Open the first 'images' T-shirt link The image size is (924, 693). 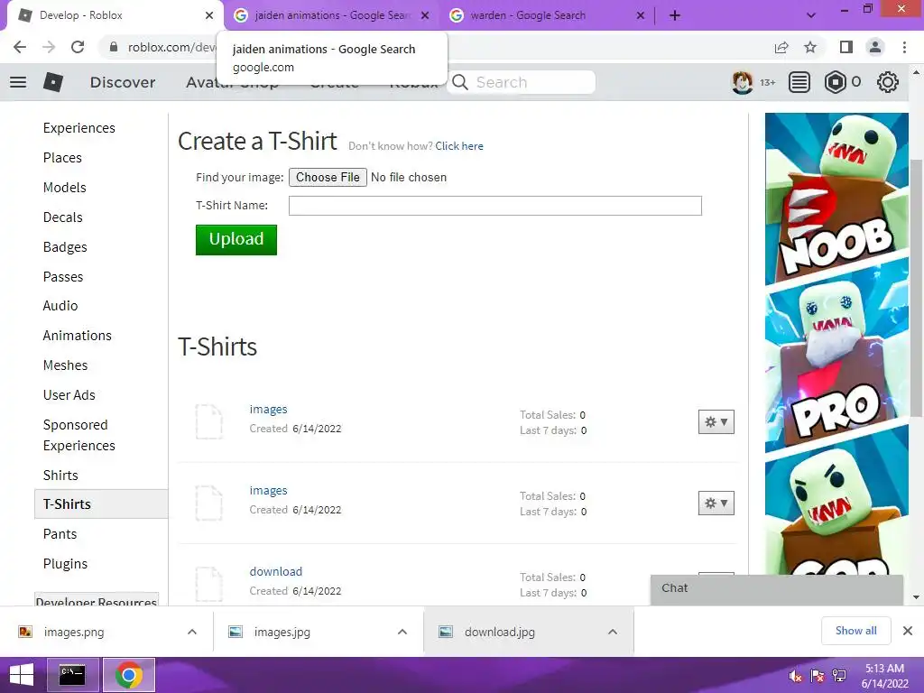[268, 409]
